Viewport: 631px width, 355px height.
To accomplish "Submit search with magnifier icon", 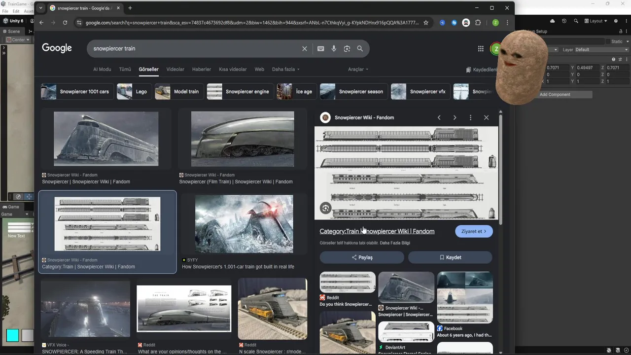I will pos(360,48).
